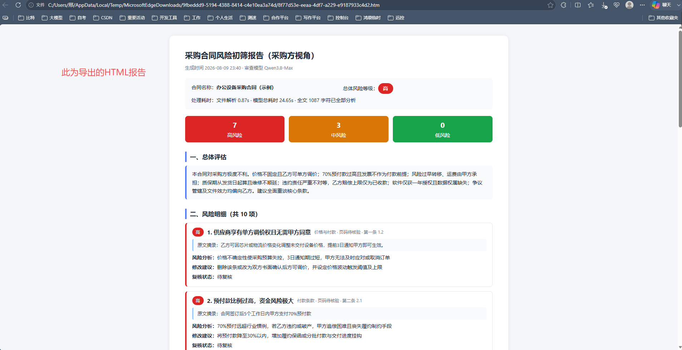The height and width of the screenshot is (350, 682).
Task: Open the 合作平台 bookmark folder
Action: tap(276, 17)
